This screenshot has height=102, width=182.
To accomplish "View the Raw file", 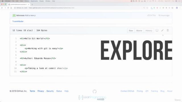I will 131,31.
